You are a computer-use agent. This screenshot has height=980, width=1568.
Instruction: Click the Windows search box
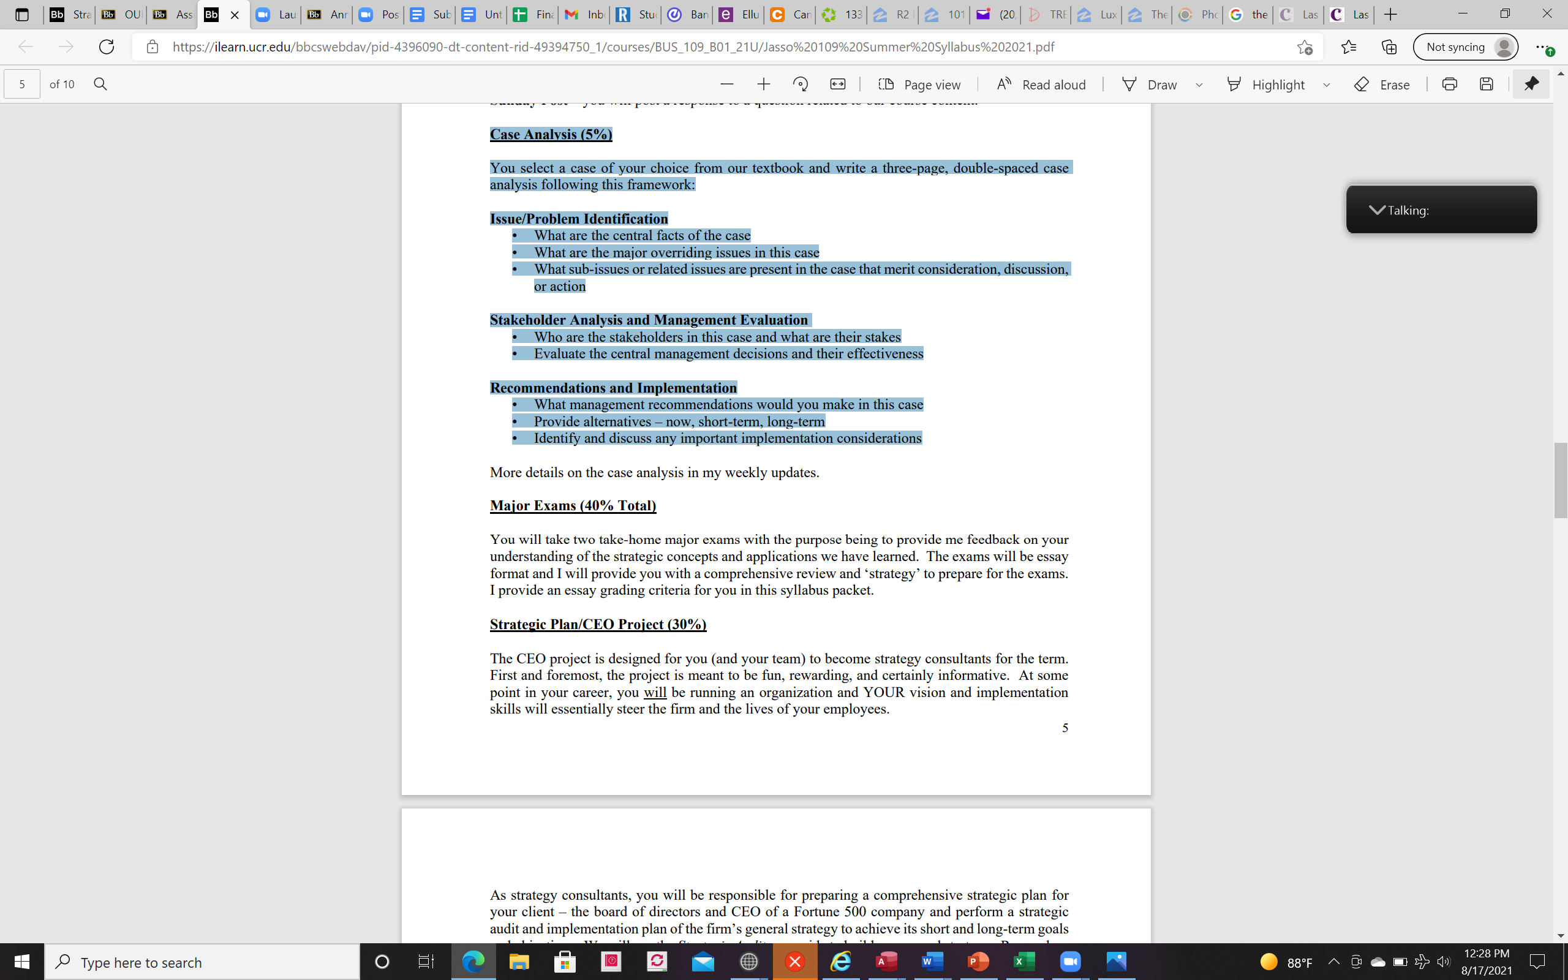click(x=202, y=962)
